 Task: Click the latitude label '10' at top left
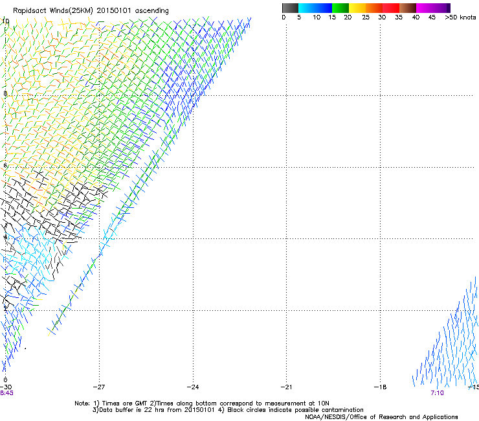click(x=5, y=21)
